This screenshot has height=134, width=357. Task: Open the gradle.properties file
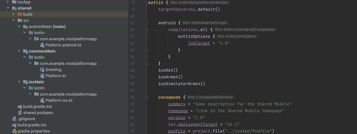(x=34, y=131)
